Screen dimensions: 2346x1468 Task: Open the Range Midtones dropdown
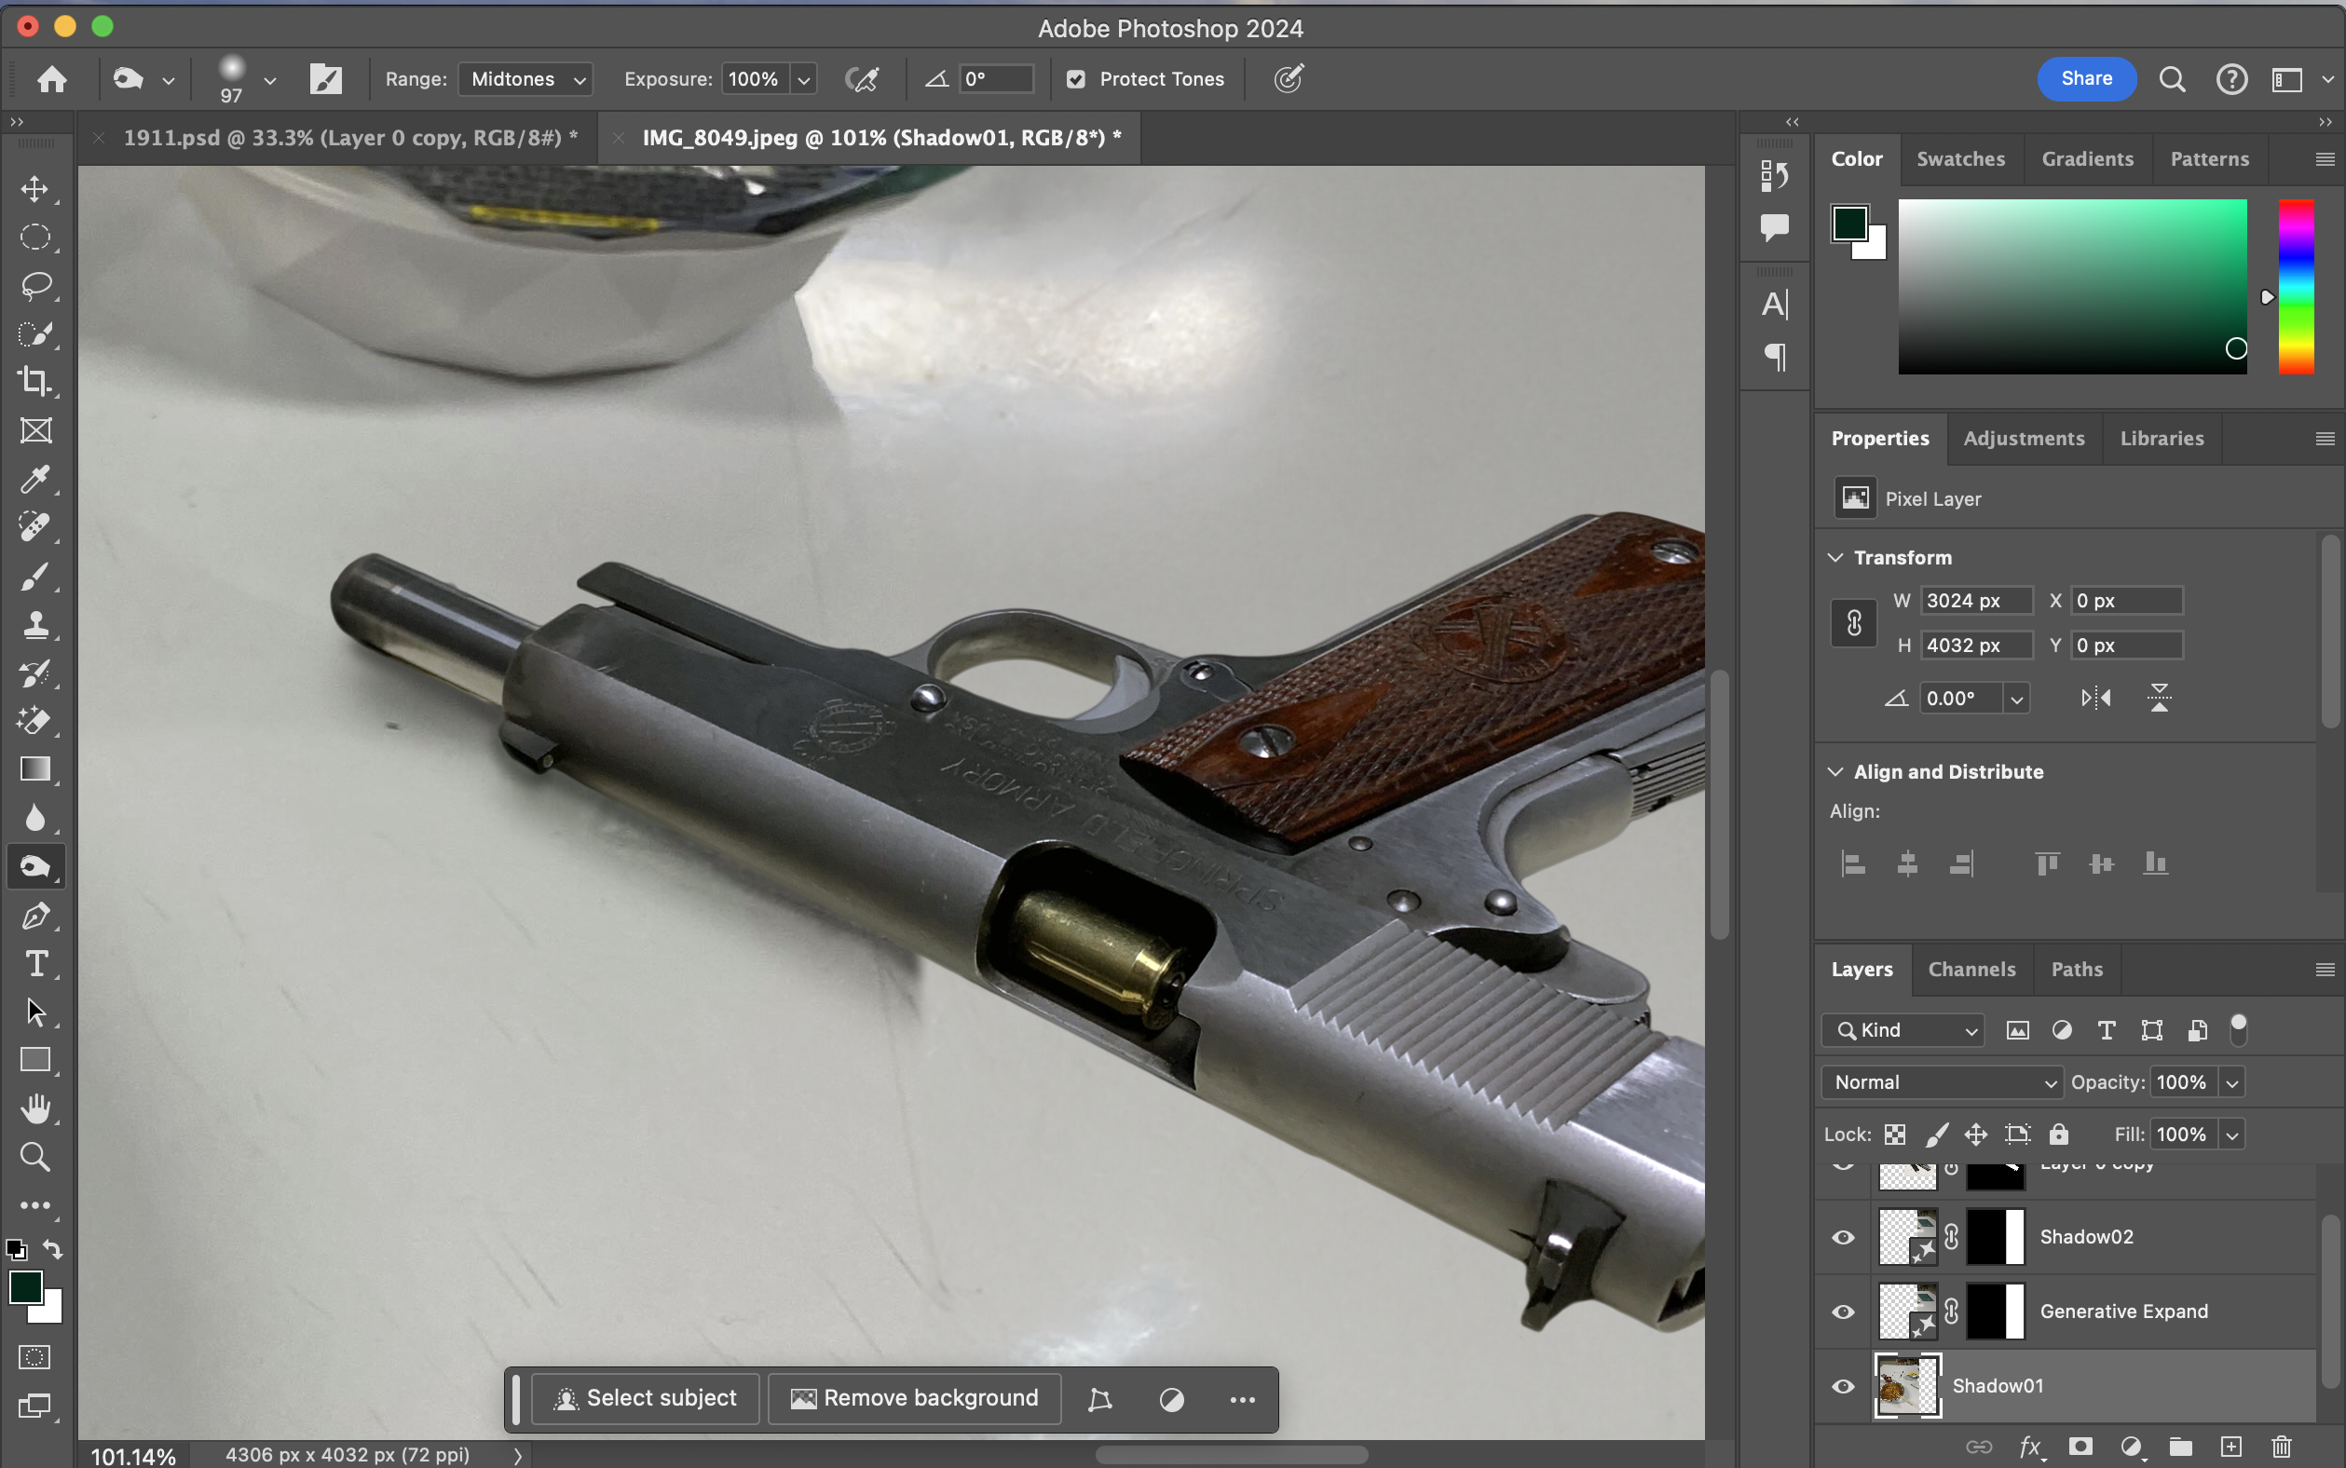(x=525, y=79)
